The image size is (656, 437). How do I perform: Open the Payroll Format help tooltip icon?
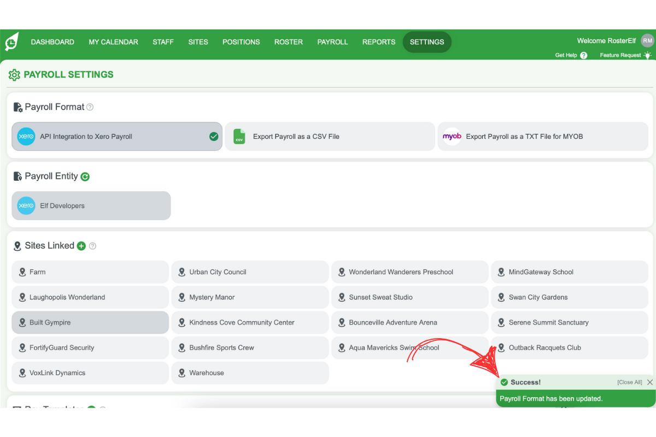(x=89, y=107)
